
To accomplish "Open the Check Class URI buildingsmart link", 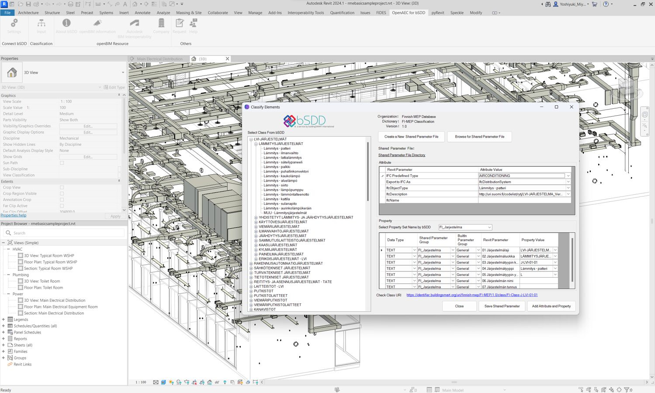I will [472, 295].
